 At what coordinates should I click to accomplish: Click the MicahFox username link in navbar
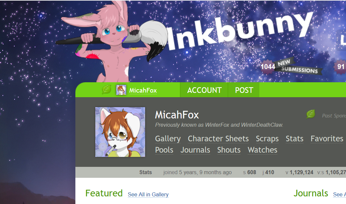click(x=143, y=91)
